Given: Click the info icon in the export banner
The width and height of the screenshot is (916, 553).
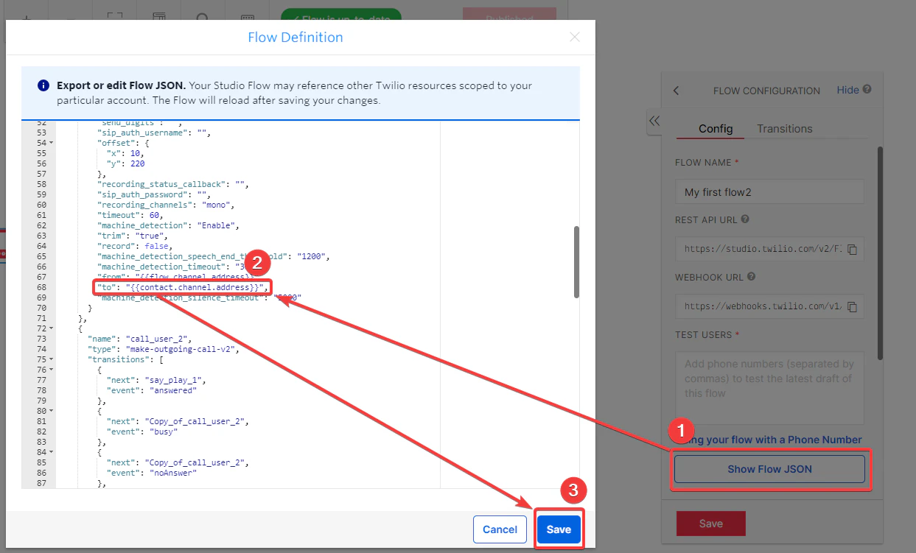Looking at the screenshot, I should tap(43, 85).
